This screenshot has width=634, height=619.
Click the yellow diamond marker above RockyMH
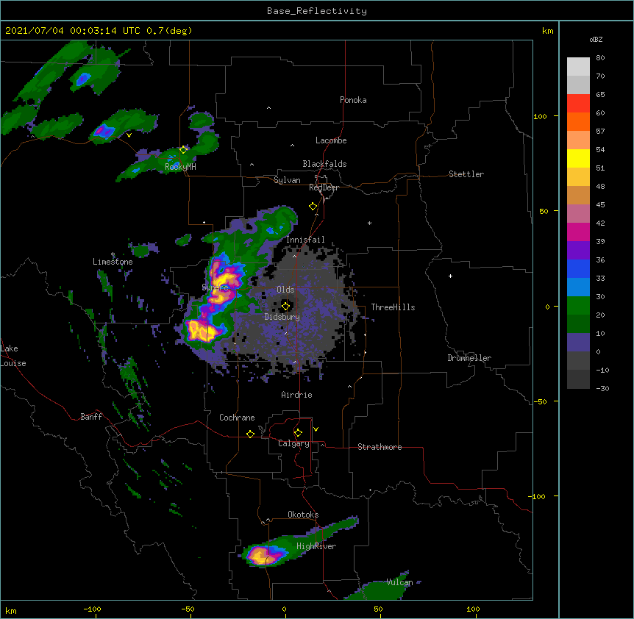click(183, 150)
